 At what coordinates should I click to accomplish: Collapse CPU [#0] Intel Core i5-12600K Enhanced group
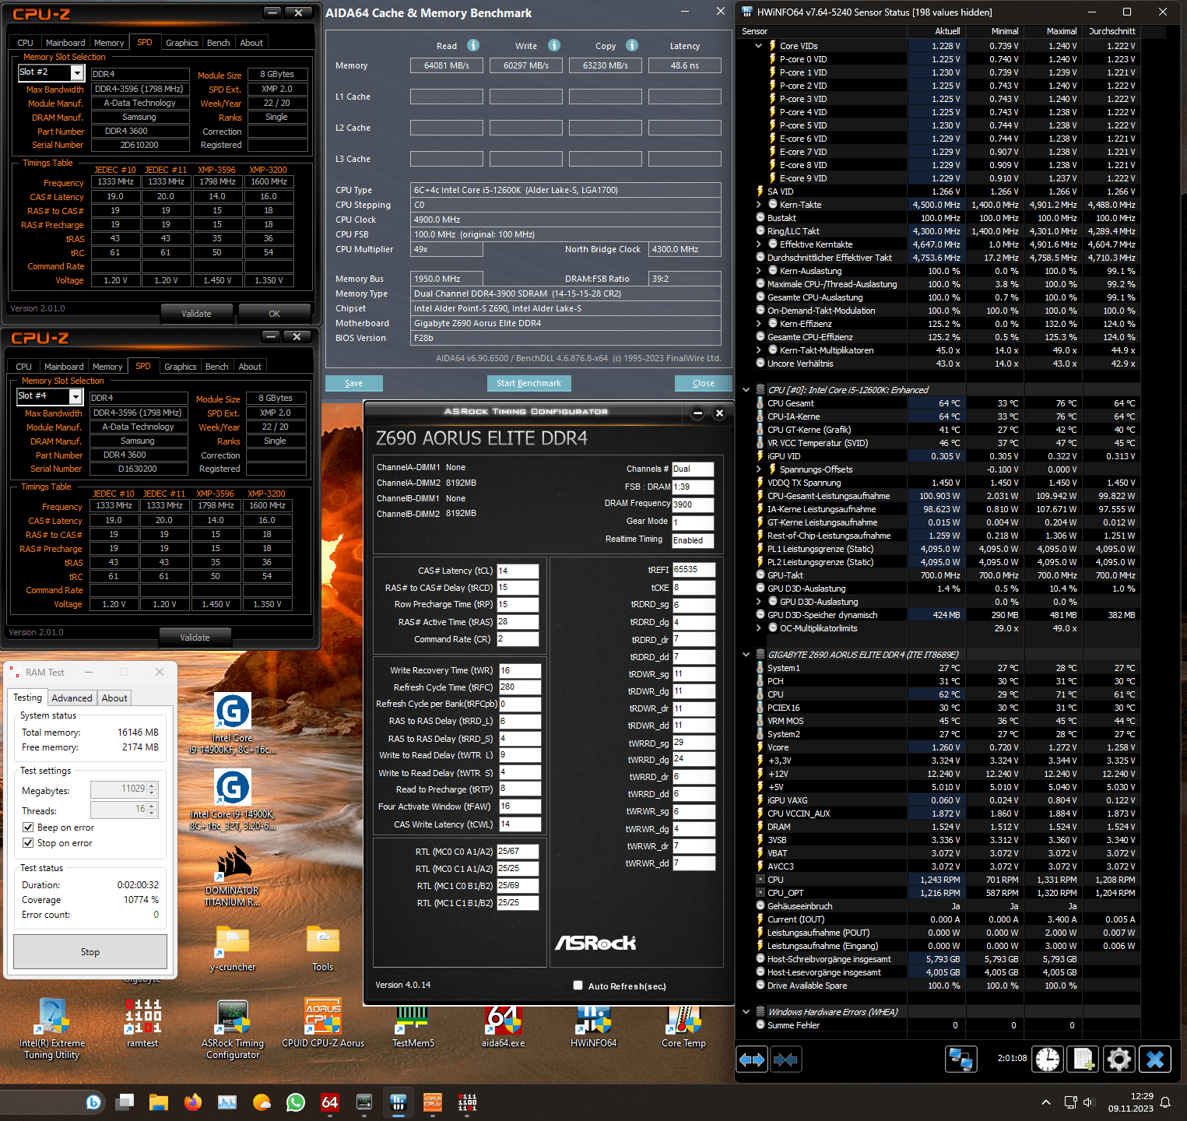pos(746,390)
